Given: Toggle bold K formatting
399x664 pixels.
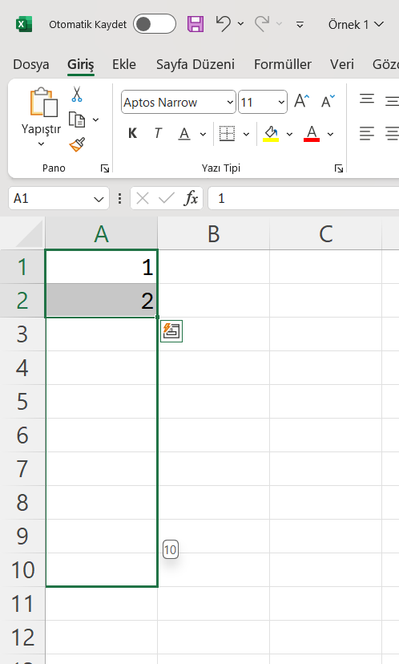Looking at the screenshot, I should pyautogui.click(x=132, y=134).
